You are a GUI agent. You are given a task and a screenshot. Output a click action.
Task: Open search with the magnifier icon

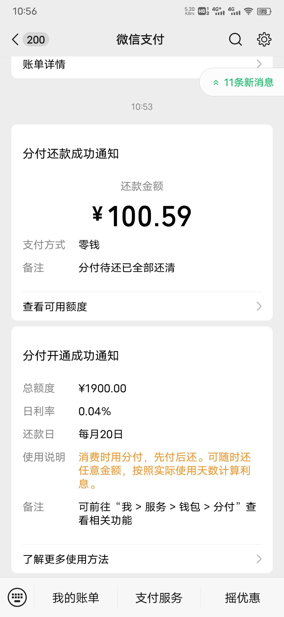click(x=235, y=40)
